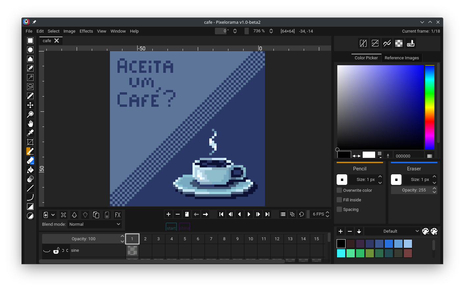Open layer FX effects button
Screen dimensions: 465x290
[117, 215]
